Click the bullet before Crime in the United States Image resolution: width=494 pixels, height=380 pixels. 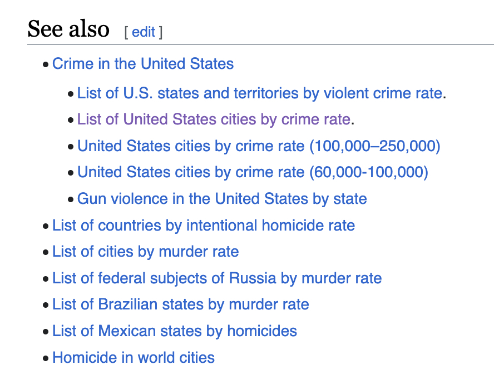click(46, 64)
